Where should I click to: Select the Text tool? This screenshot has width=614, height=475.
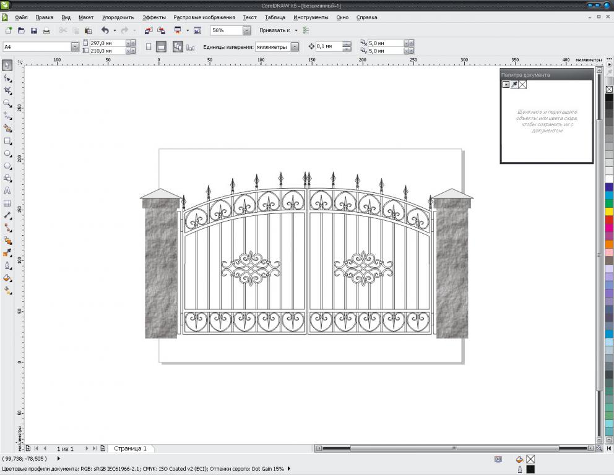pos(7,190)
